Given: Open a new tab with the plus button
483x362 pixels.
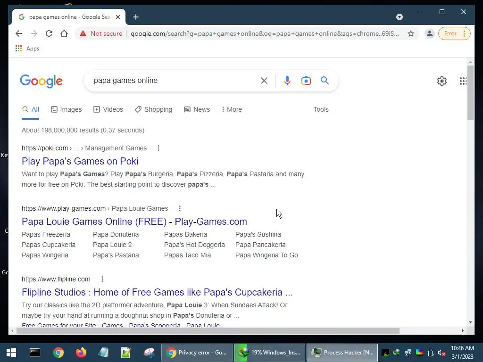Looking at the screenshot, I should coord(136,17).
